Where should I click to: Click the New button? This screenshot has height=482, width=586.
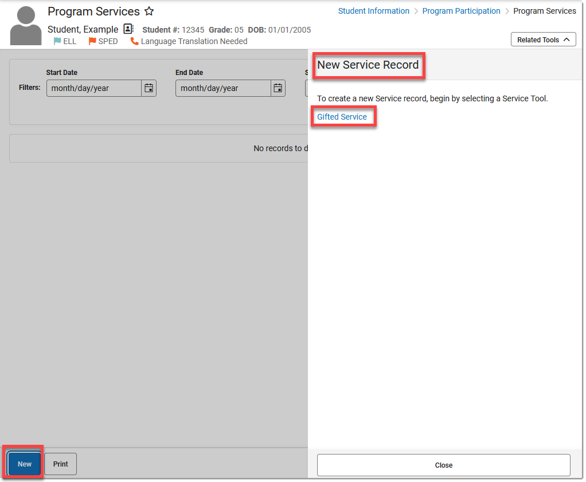[24, 464]
